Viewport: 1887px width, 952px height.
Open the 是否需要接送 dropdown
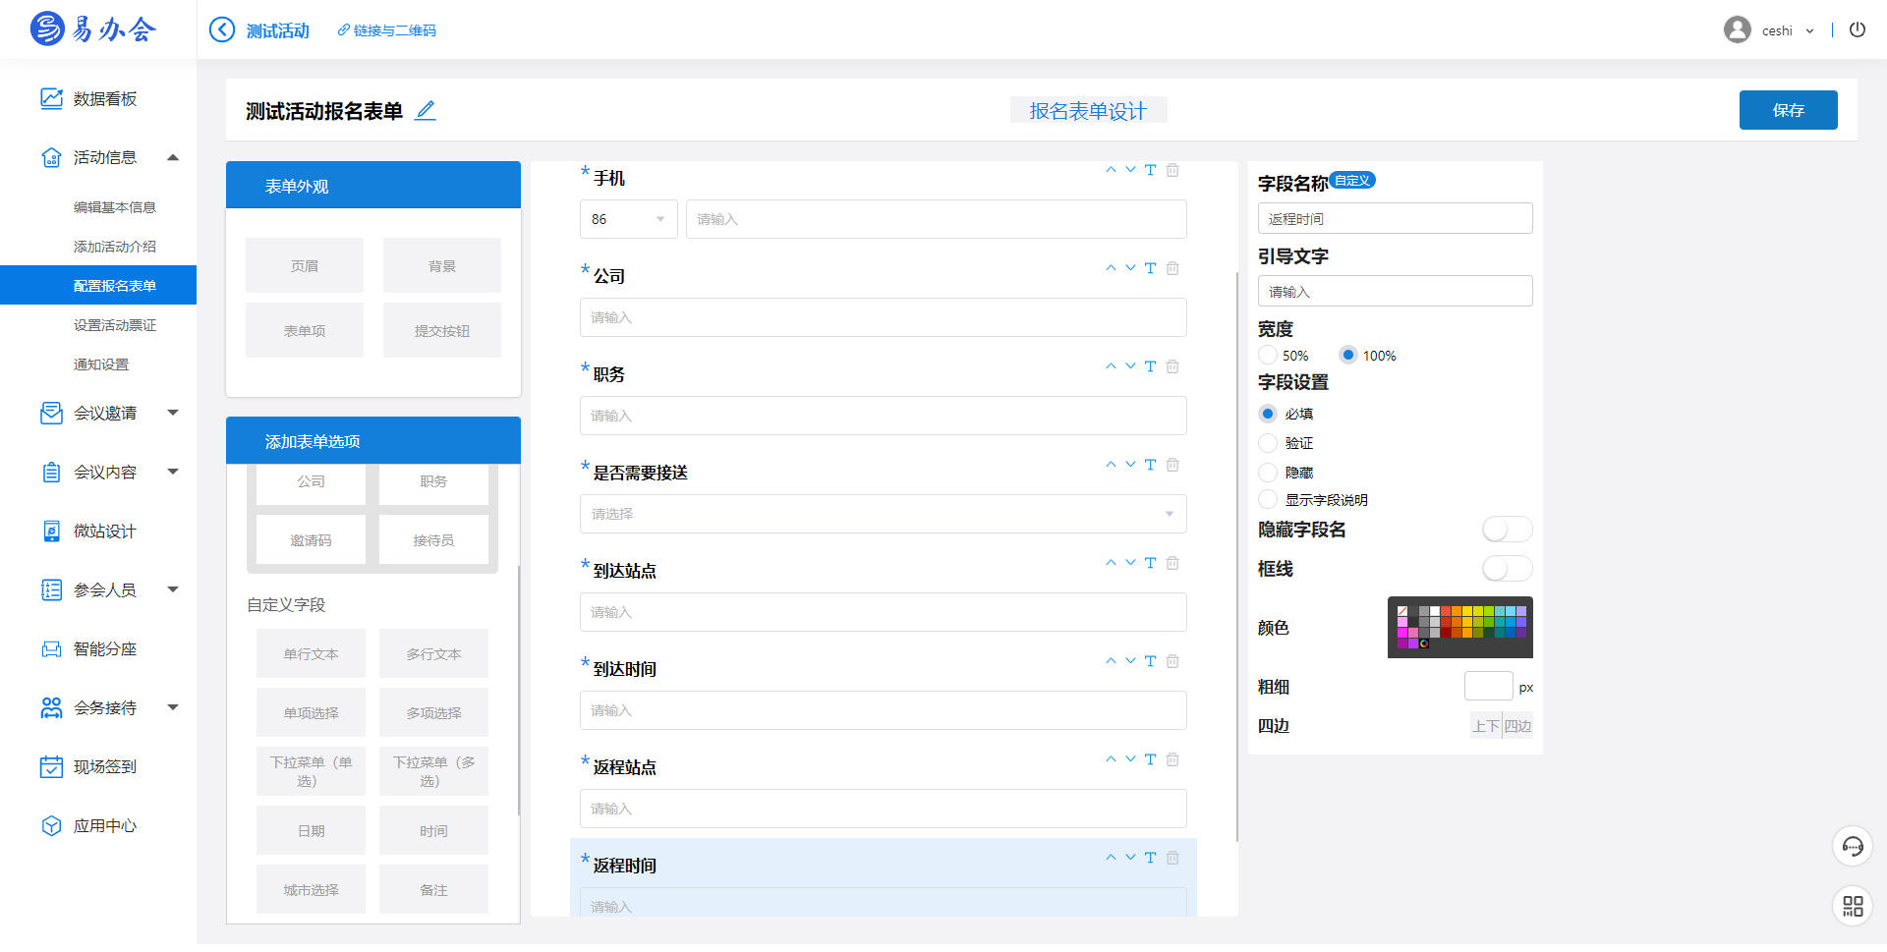coord(883,514)
